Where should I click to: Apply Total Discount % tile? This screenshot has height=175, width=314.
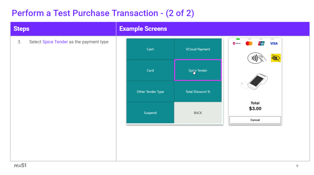point(198,92)
